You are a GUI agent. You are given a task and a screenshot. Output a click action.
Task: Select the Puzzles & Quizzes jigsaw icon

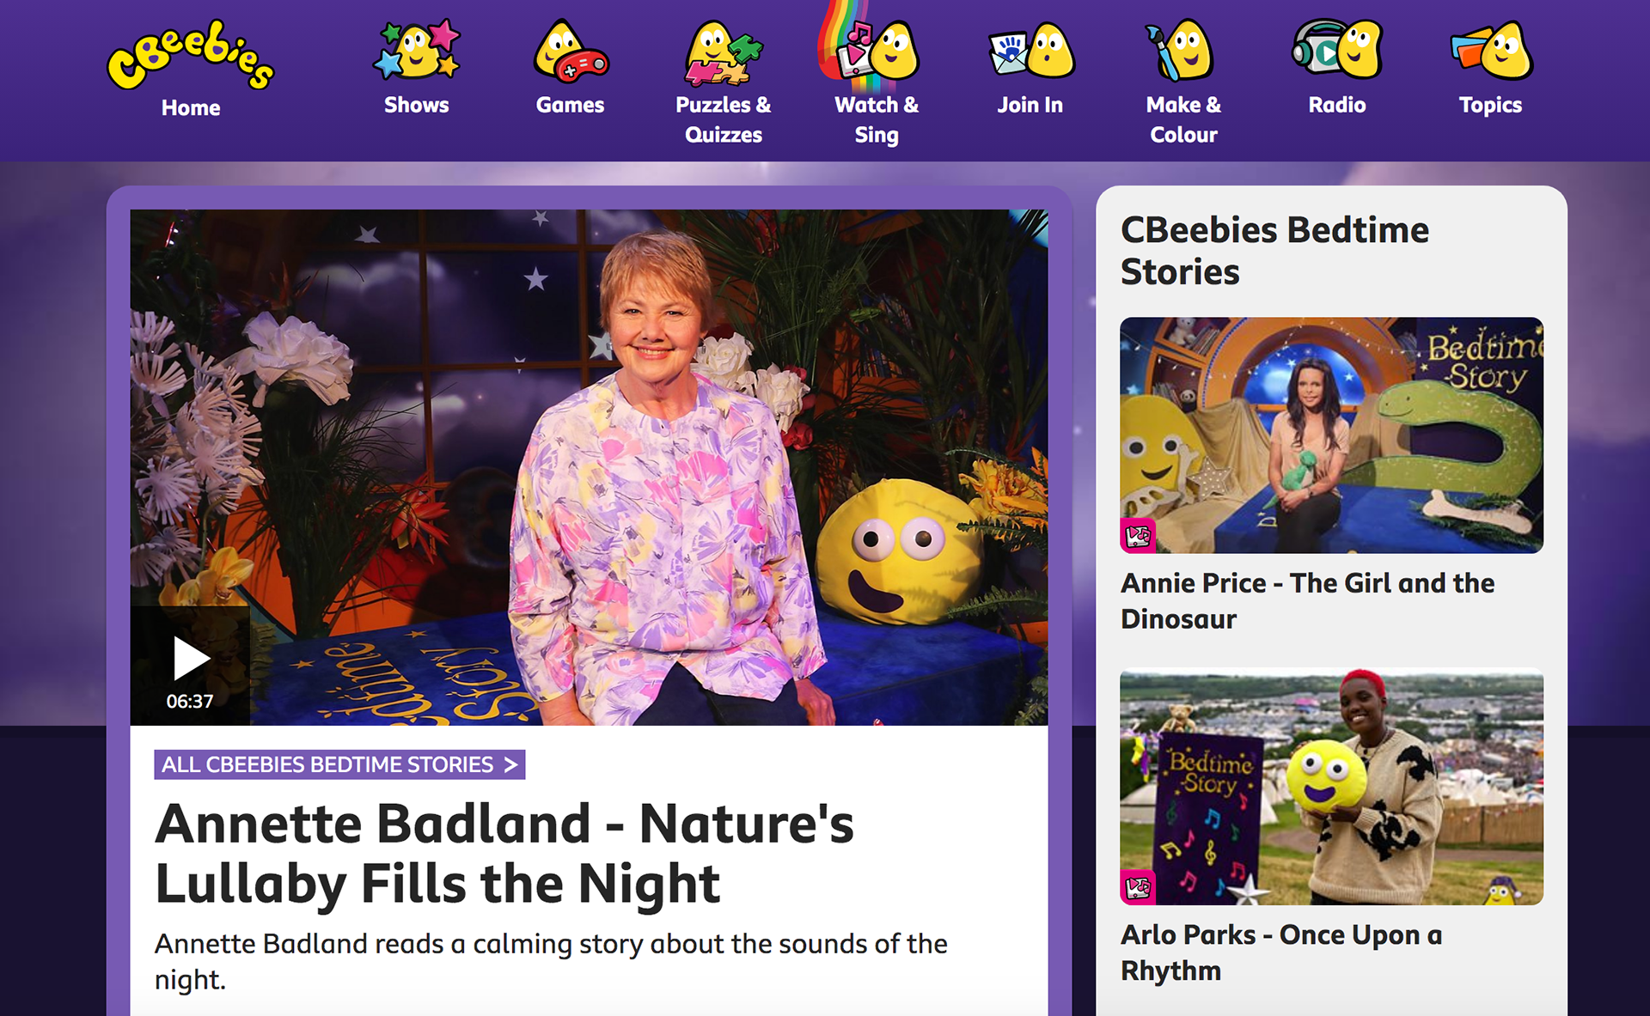(724, 52)
